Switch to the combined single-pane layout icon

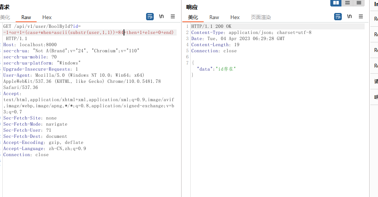point(359,3)
